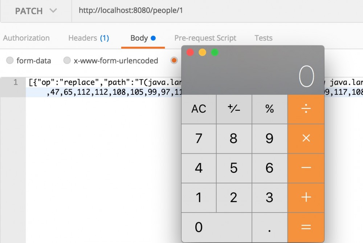Open the Headers tab
The height and width of the screenshot is (243, 363).
pyautogui.click(x=89, y=38)
